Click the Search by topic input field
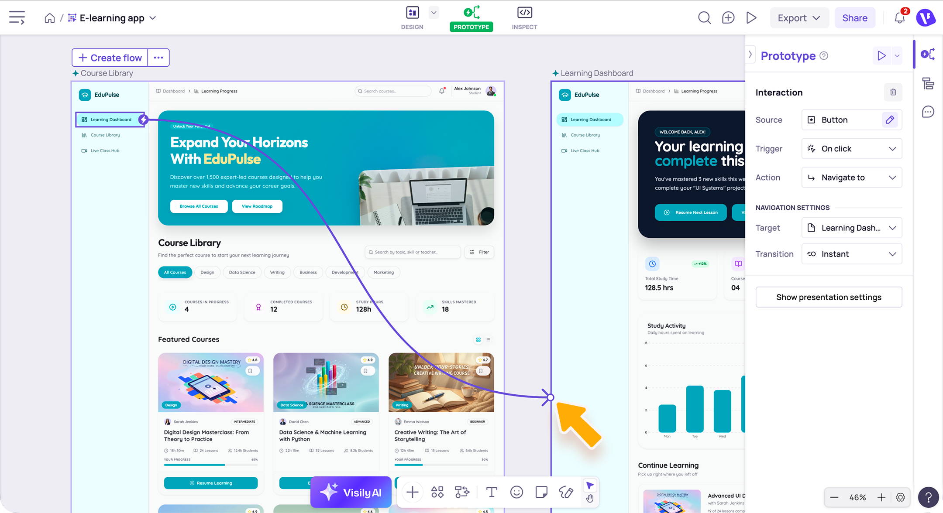Screen dimensions: 943x513 coord(413,252)
